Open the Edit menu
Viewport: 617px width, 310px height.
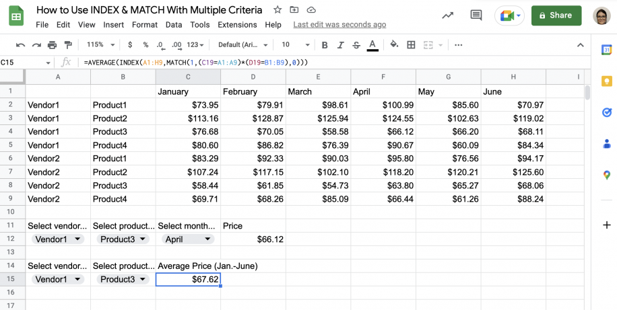pos(63,25)
